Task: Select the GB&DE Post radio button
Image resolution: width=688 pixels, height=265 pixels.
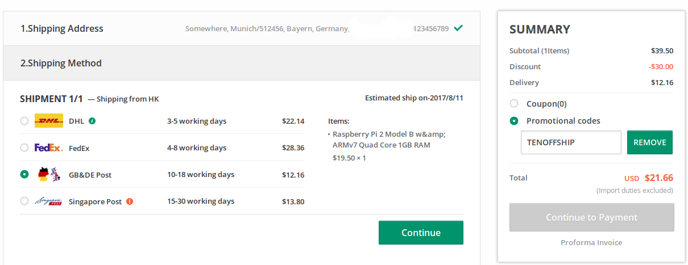Action: 24,174
